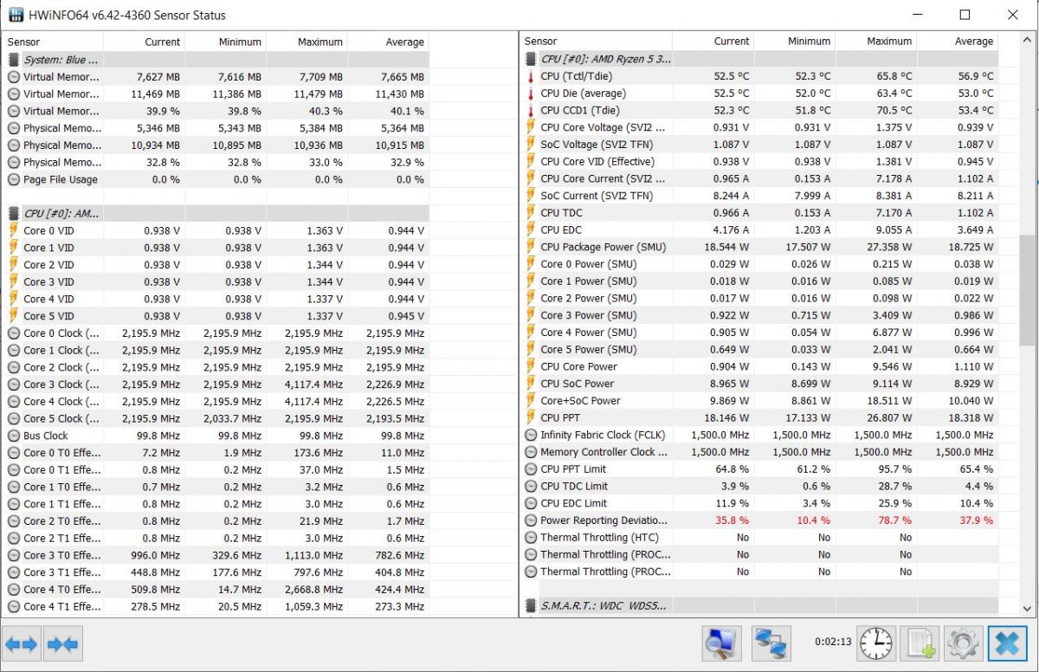1039x672 pixels.
Task: Click the lightning icon for Core 0 VID
Action: 13,230
